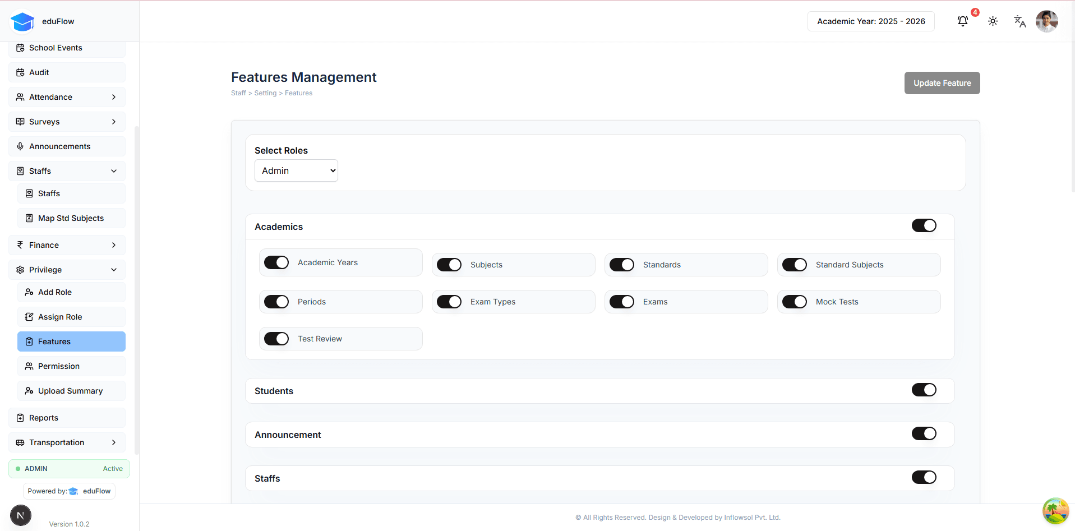
Task: Open the Permission menu item
Action: tap(59, 366)
